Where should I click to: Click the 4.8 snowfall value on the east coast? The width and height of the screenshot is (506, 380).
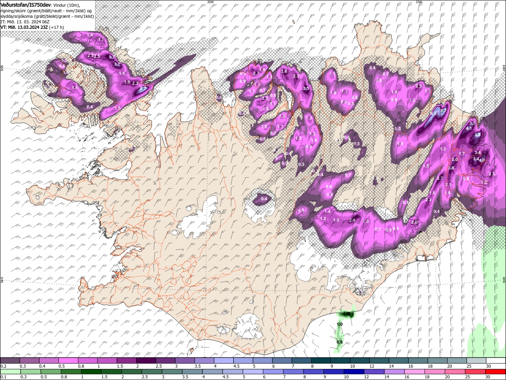478,135
